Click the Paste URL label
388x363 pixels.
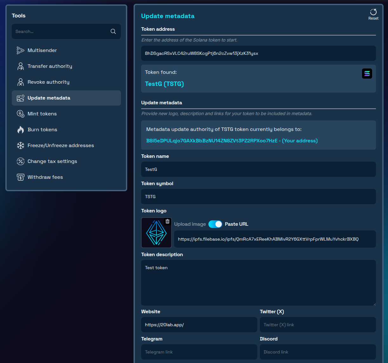tap(237, 224)
